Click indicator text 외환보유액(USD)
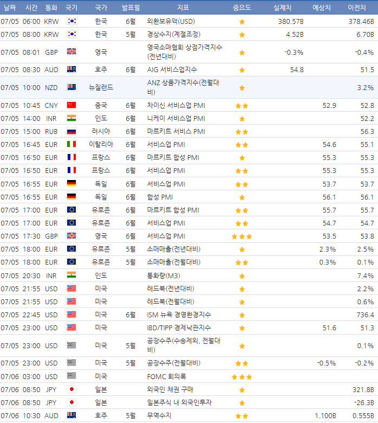Viewport: 378px width, 423px height. coord(171,21)
